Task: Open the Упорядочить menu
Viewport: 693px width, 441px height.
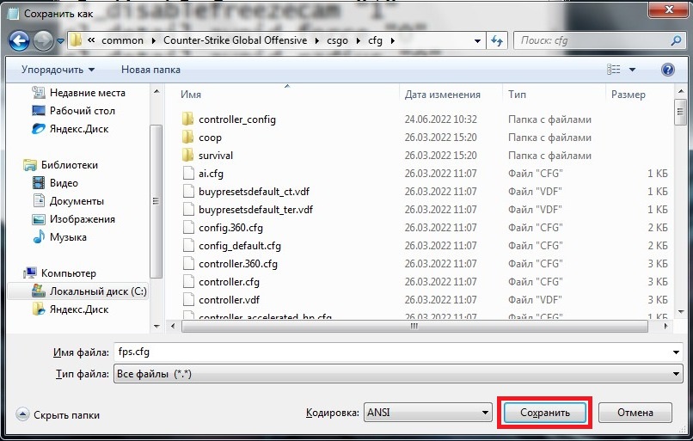Action: pyautogui.click(x=58, y=70)
